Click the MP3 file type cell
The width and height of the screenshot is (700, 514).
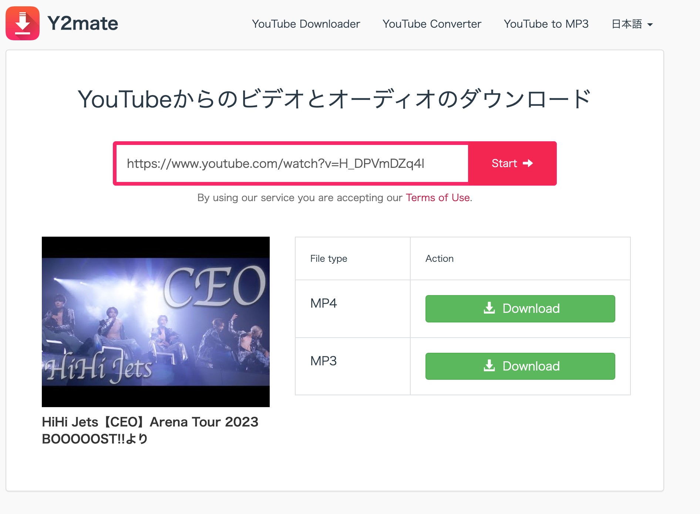[x=353, y=366]
